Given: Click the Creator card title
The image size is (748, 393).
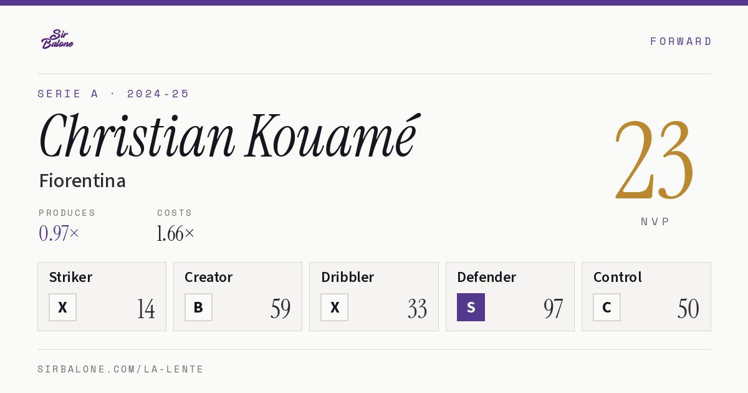Looking at the screenshot, I should point(209,277).
